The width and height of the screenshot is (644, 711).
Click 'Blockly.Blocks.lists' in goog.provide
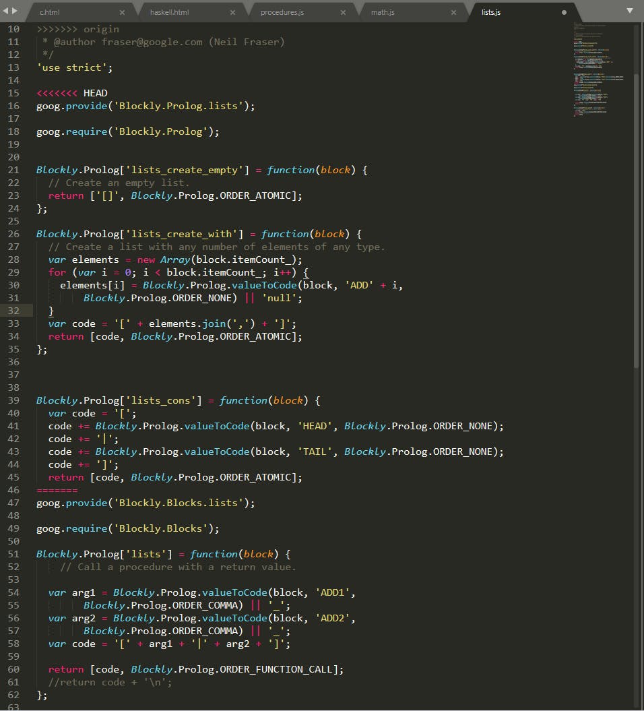[178, 503]
